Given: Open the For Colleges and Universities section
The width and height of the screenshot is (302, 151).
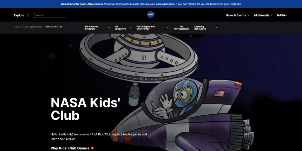Looking at the screenshot, I should point(145,27).
